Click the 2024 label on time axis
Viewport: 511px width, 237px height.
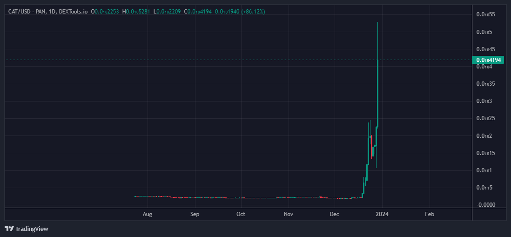[382, 214]
